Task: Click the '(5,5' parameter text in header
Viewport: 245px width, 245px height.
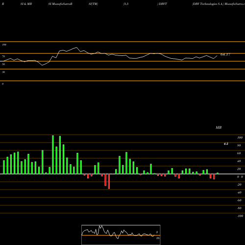Action: click(x=126, y=4)
